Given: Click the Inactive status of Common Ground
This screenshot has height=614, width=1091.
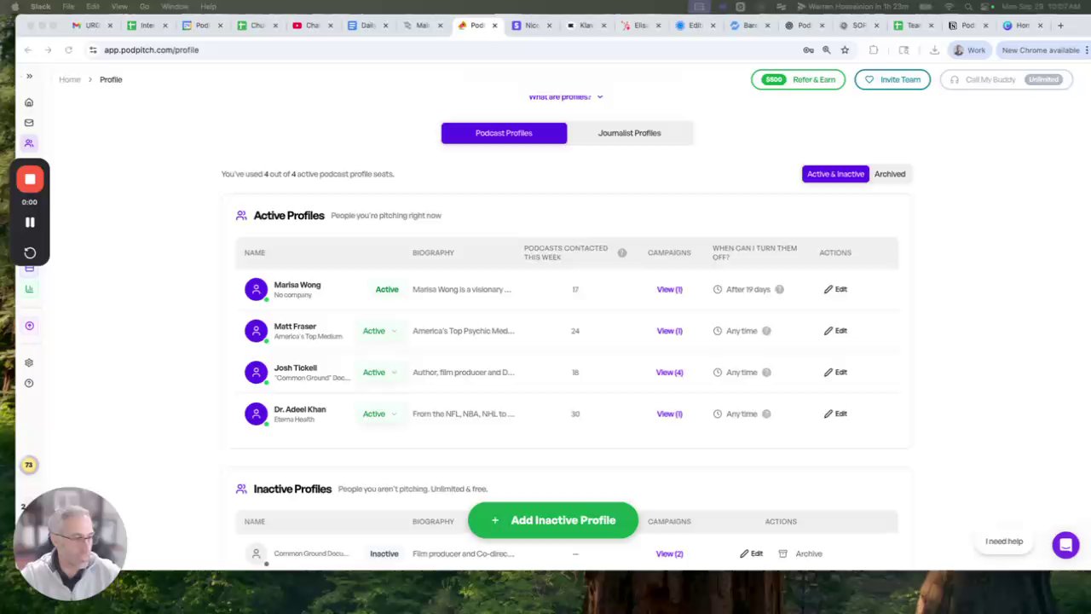Looking at the screenshot, I should coord(384,553).
